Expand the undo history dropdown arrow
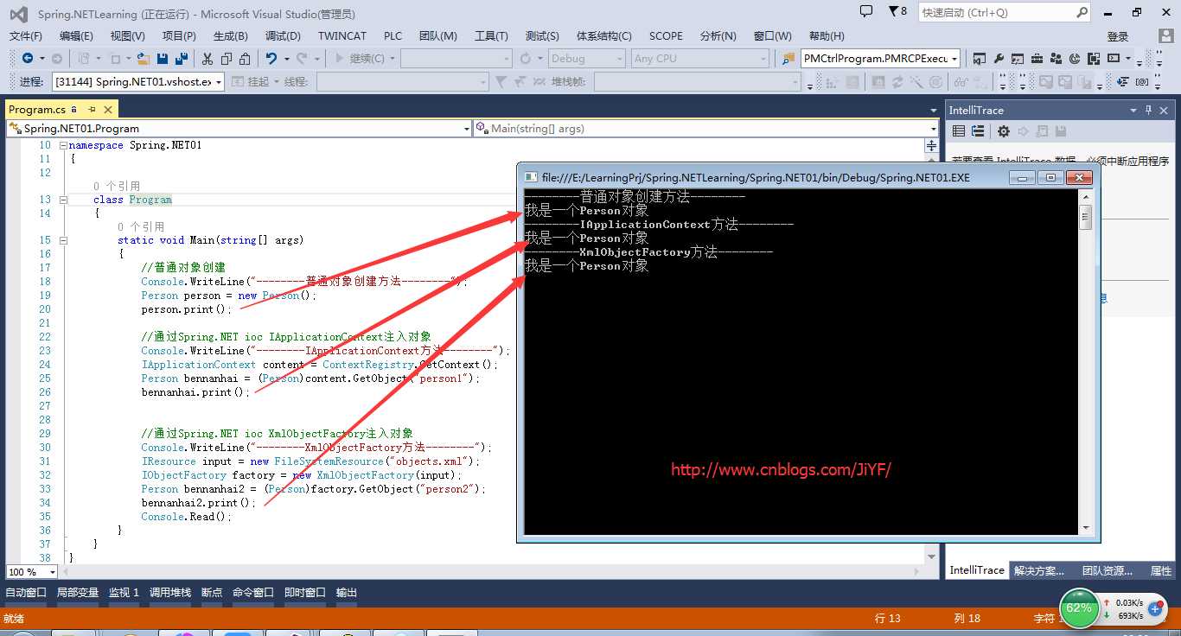Screen dimensions: 1181x636 (286, 59)
